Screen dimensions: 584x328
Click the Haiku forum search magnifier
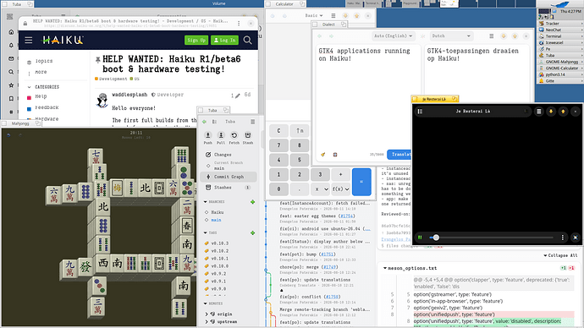247,40
